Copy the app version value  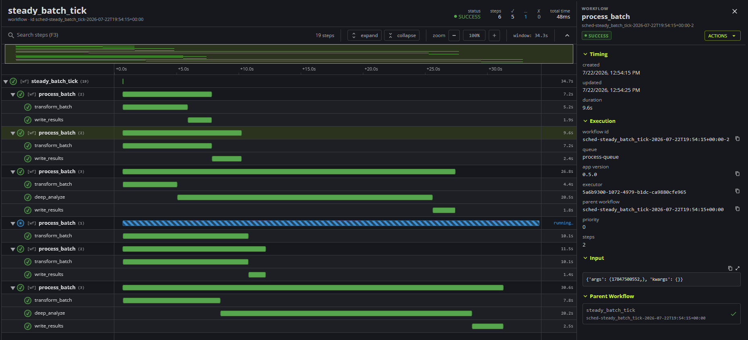tap(738, 174)
